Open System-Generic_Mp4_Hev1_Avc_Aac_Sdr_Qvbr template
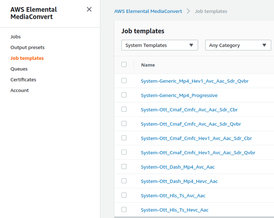This screenshot has width=274, height=218. [195, 81]
